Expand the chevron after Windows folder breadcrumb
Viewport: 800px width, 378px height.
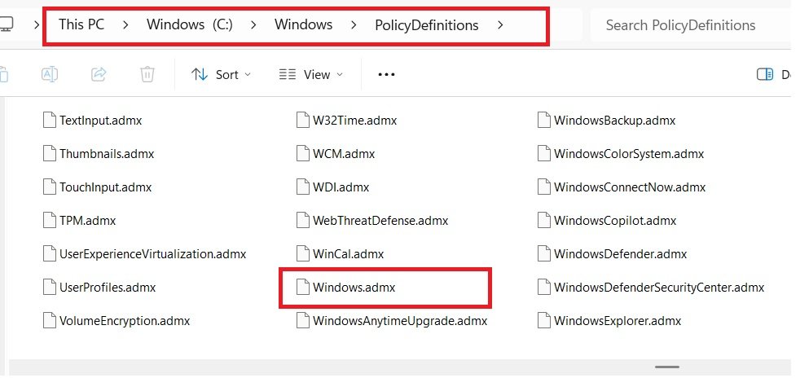[353, 25]
